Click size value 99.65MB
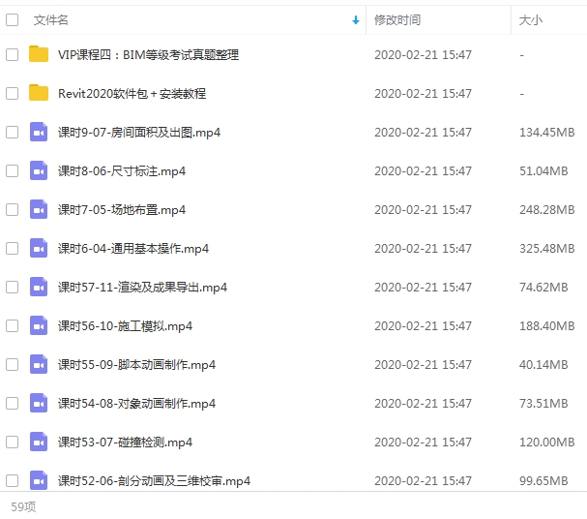587x519 pixels. point(543,480)
